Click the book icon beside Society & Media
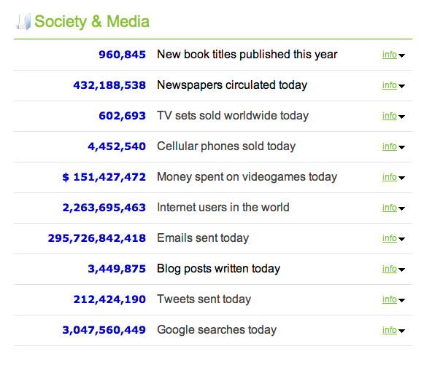The height and width of the screenshot is (365, 424). point(23,22)
